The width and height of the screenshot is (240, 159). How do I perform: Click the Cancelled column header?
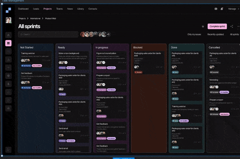tap(215, 48)
